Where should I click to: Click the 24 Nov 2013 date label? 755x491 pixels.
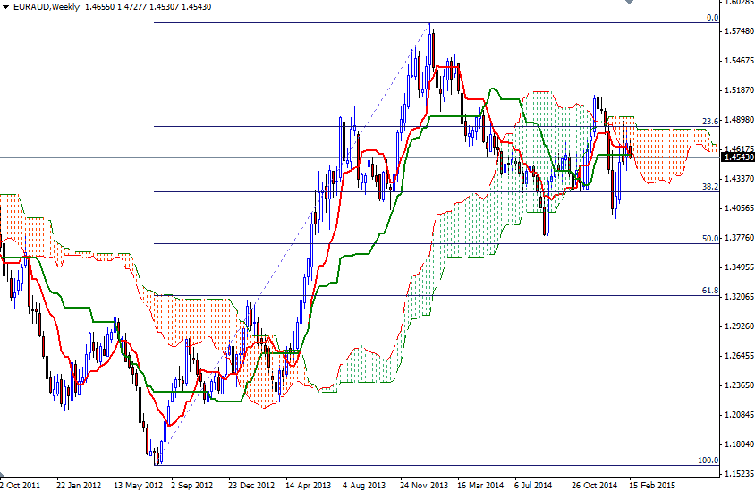[424, 485]
